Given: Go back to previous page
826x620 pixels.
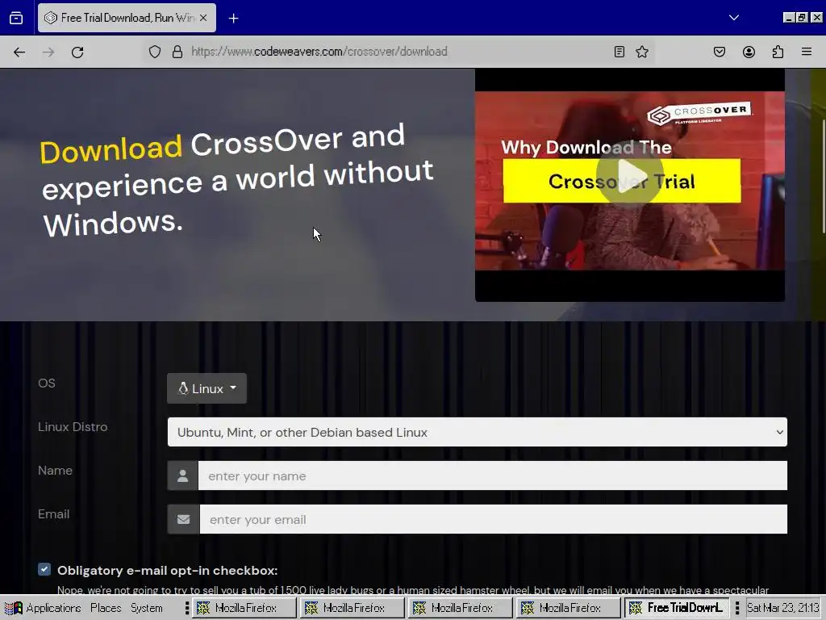Looking at the screenshot, I should coord(19,52).
